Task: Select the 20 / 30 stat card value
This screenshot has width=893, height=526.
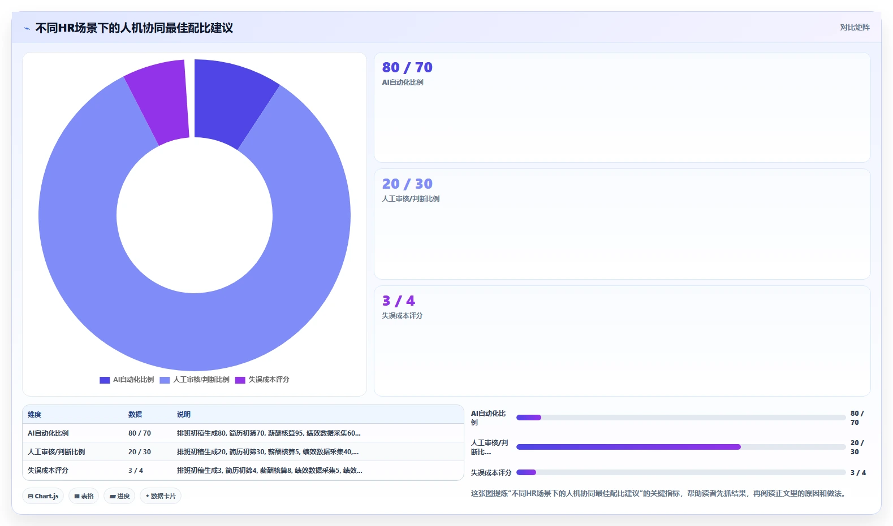Action: 407,184
